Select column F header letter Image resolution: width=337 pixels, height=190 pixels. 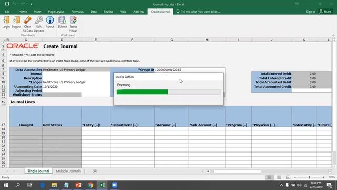click(x=132, y=40)
